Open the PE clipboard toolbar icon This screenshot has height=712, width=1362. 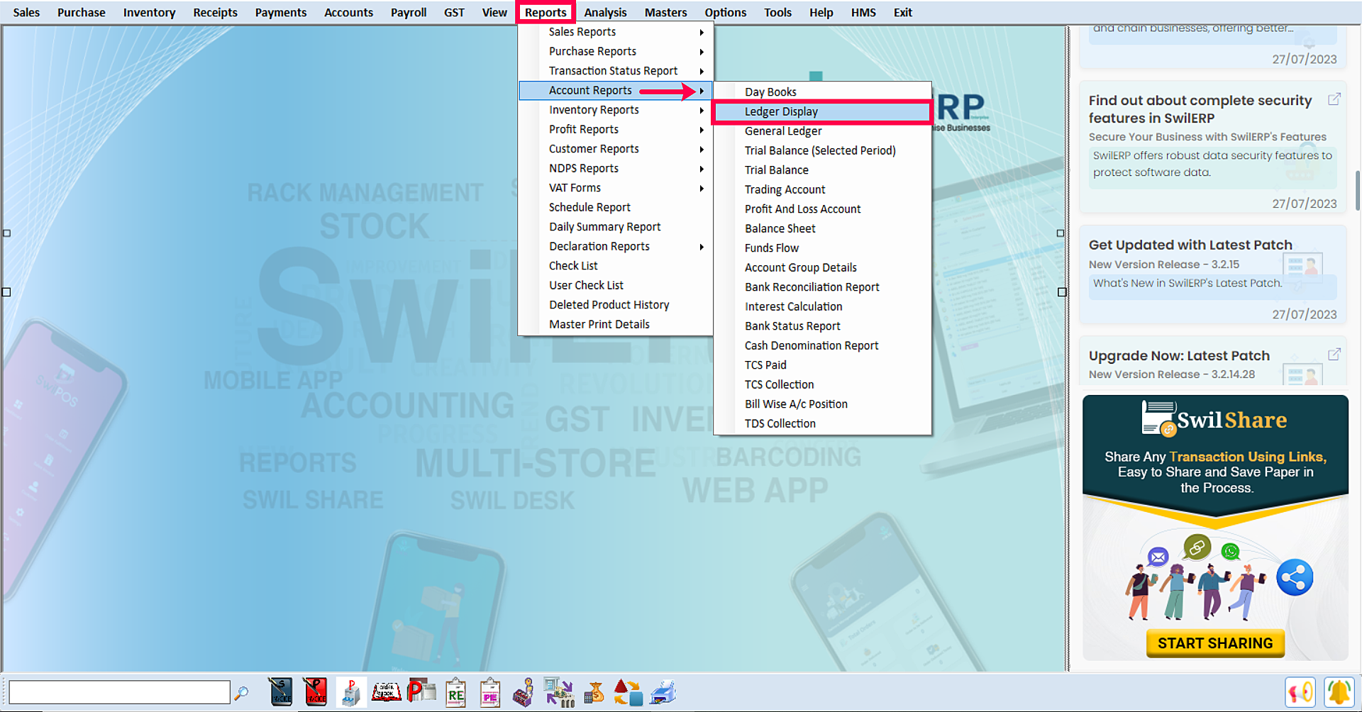click(x=490, y=692)
